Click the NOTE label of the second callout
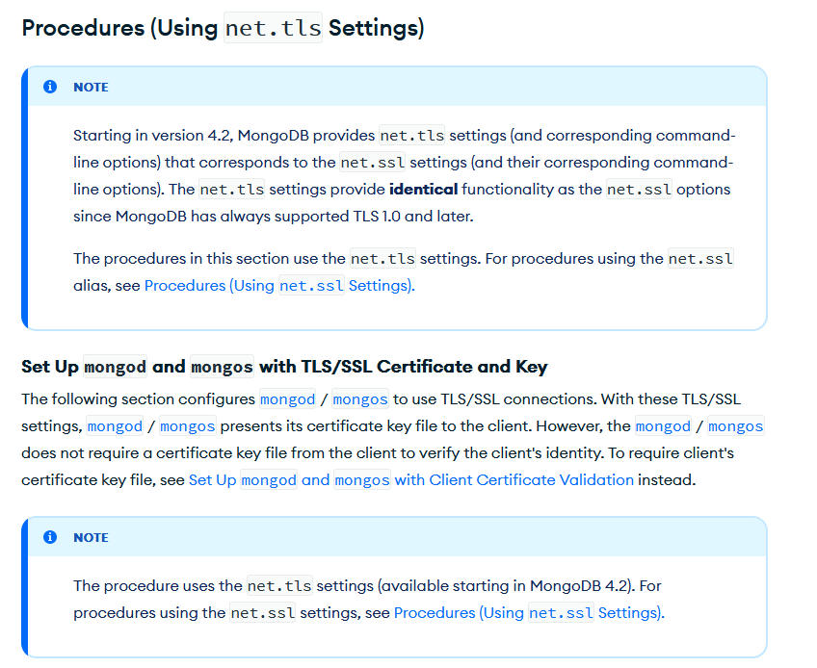 click(91, 537)
